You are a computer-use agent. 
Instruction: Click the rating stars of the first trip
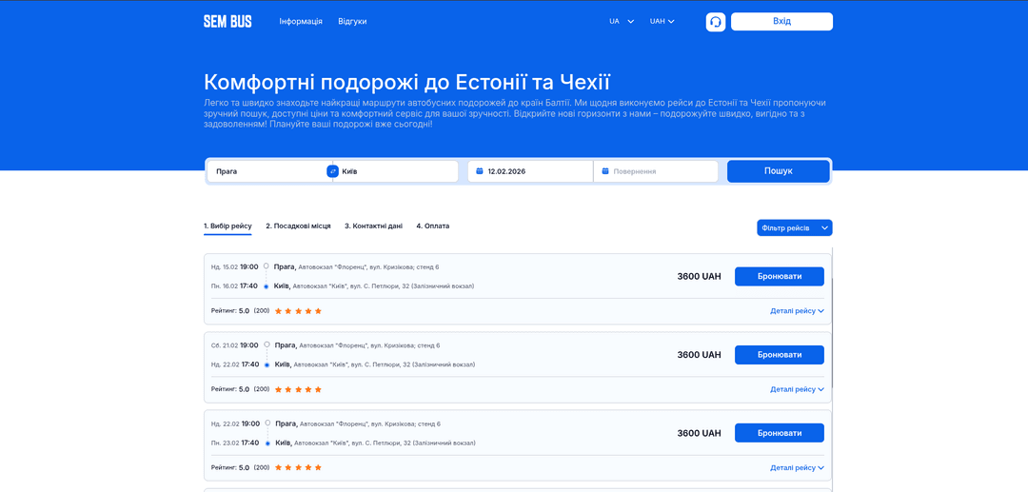tap(299, 311)
